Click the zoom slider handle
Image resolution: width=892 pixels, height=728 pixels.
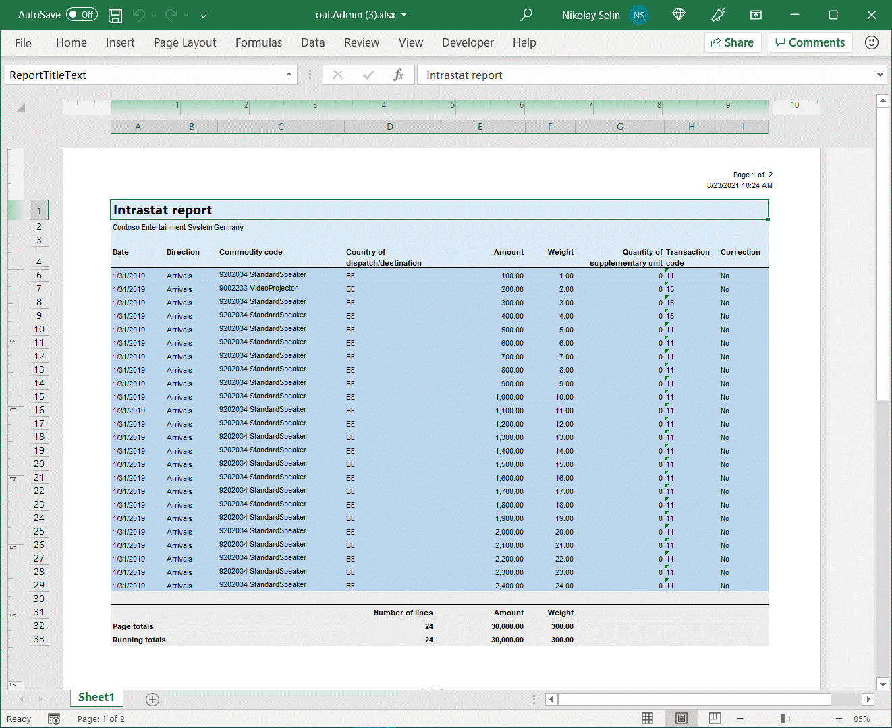(784, 719)
